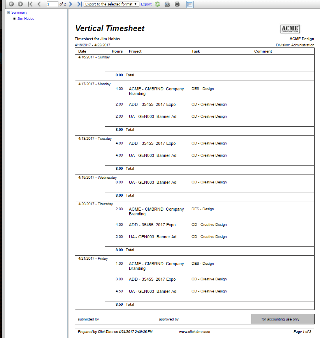The width and height of the screenshot is (320, 338).
Task: Go to the first page icon
Action: [30, 4]
